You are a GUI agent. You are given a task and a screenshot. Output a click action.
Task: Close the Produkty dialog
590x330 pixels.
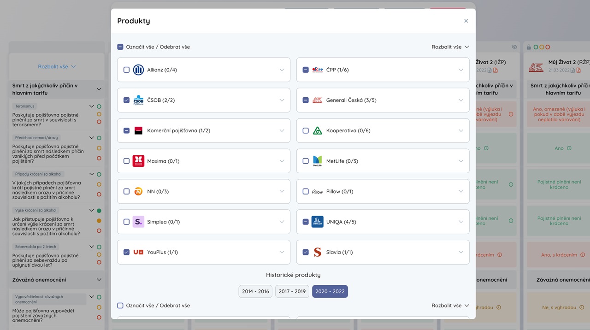pos(466,21)
